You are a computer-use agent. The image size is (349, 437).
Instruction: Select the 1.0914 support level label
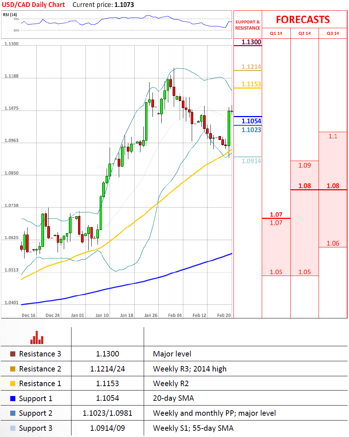click(x=251, y=161)
